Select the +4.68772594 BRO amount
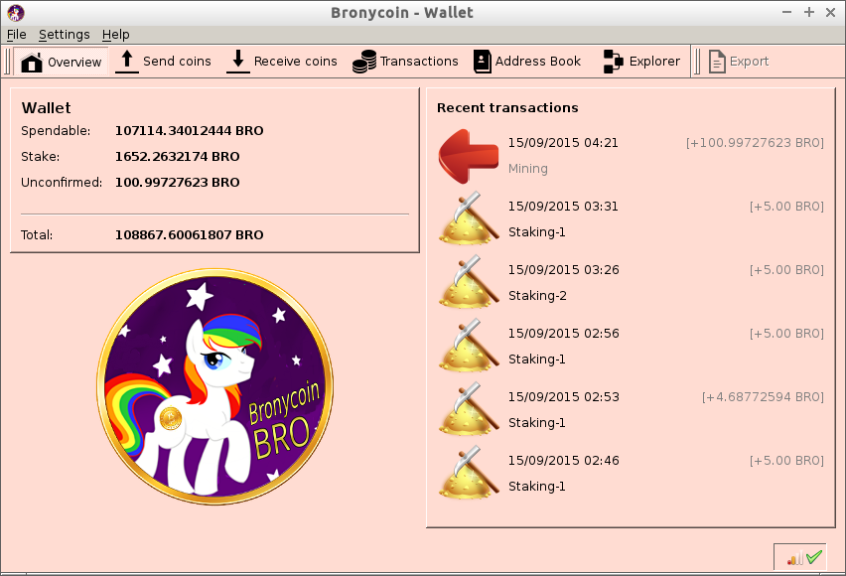The height and width of the screenshot is (576, 846). click(x=763, y=397)
